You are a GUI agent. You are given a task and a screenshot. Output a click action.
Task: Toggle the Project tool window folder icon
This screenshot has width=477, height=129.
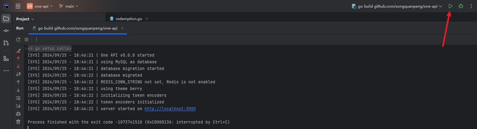tap(6, 19)
